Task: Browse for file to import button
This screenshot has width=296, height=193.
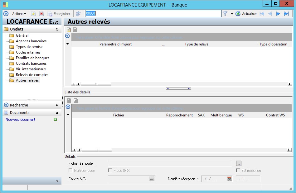Action: (x=239, y=163)
